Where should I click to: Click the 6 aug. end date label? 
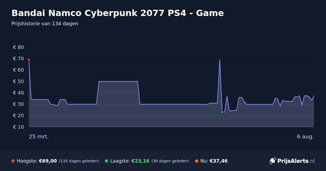(x=305, y=137)
